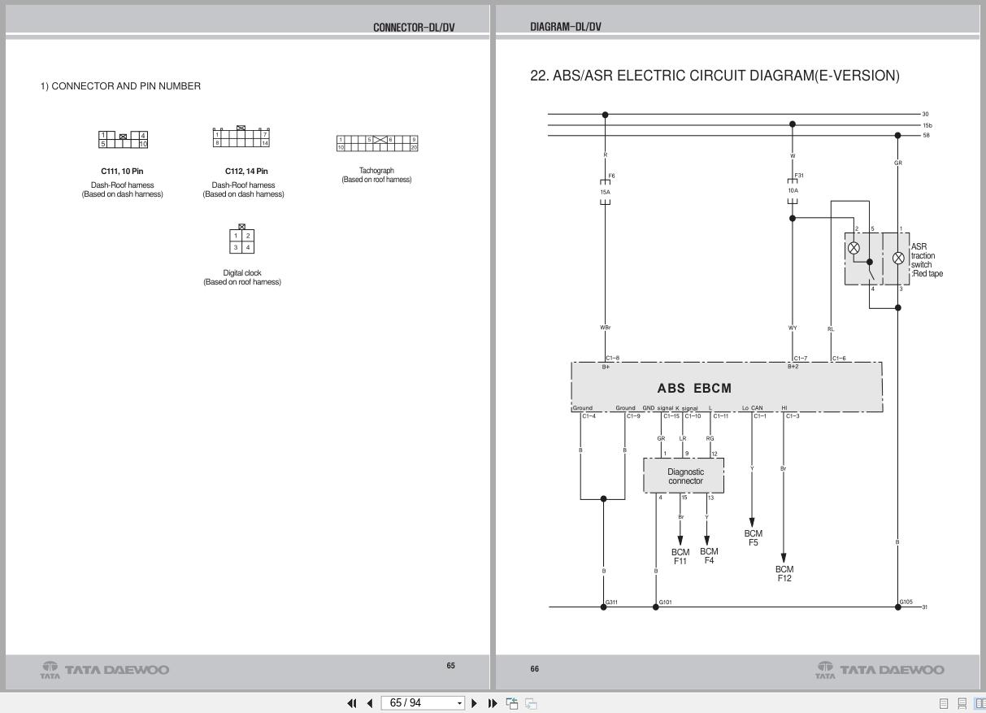The height and width of the screenshot is (713, 986).
Task: Switch to single page view mode
Action: click(x=944, y=702)
